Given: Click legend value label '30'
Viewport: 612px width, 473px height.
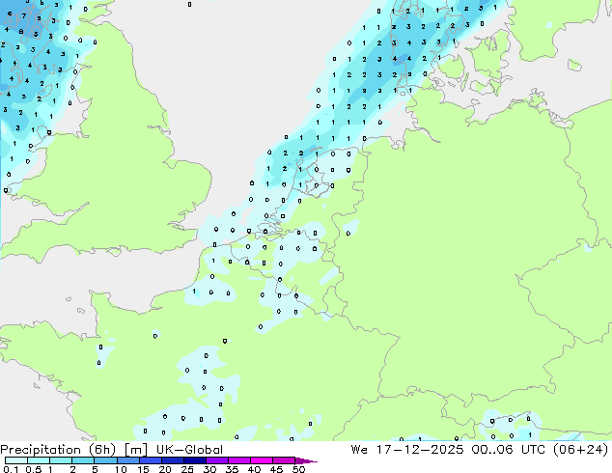Looking at the screenshot, I should click(209, 469).
